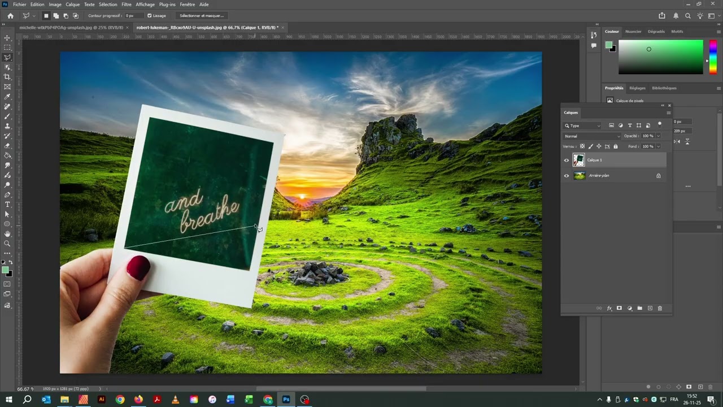The height and width of the screenshot is (407, 723).
Task: Select the Pen tool
Action: click(x=7, y=194)
